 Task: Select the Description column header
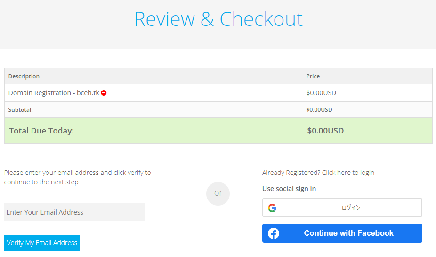point(24,76)
